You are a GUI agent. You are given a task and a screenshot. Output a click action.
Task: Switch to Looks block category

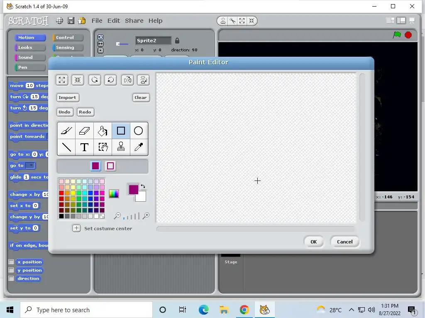coord(30,48)
